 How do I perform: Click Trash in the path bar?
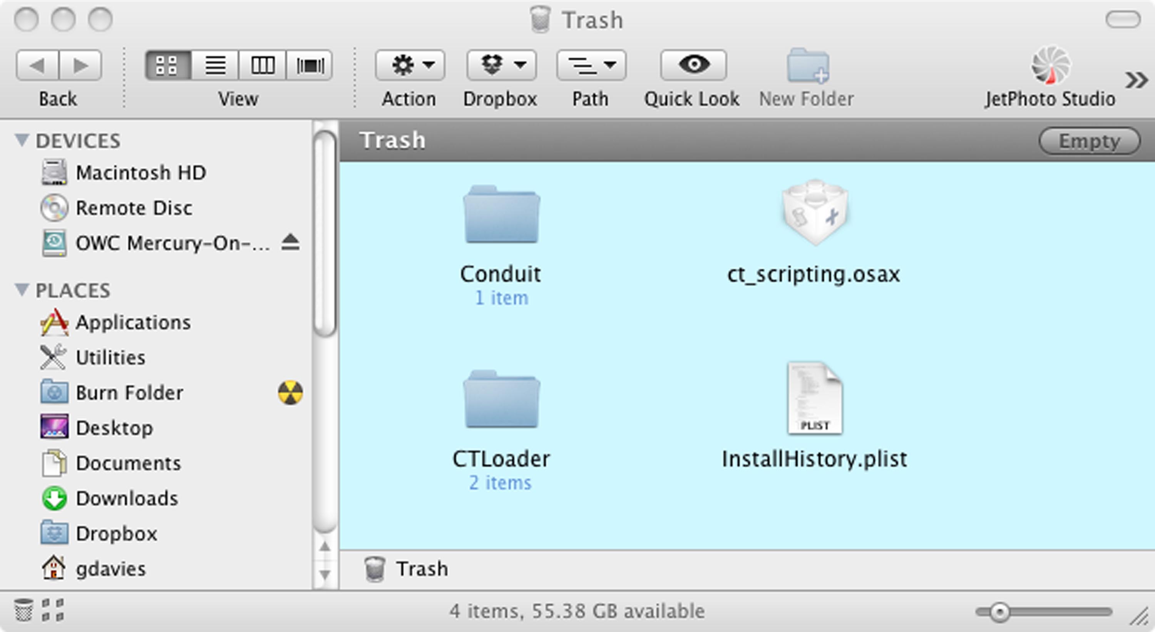coord(422,569)
